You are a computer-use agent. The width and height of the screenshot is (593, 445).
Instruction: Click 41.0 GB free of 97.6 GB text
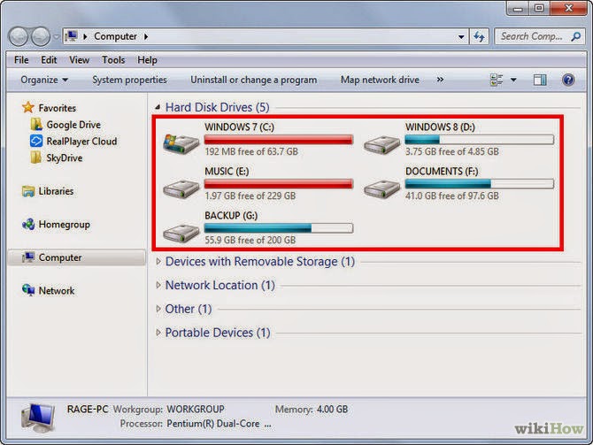pyautogui.click(x=452, y=196)
